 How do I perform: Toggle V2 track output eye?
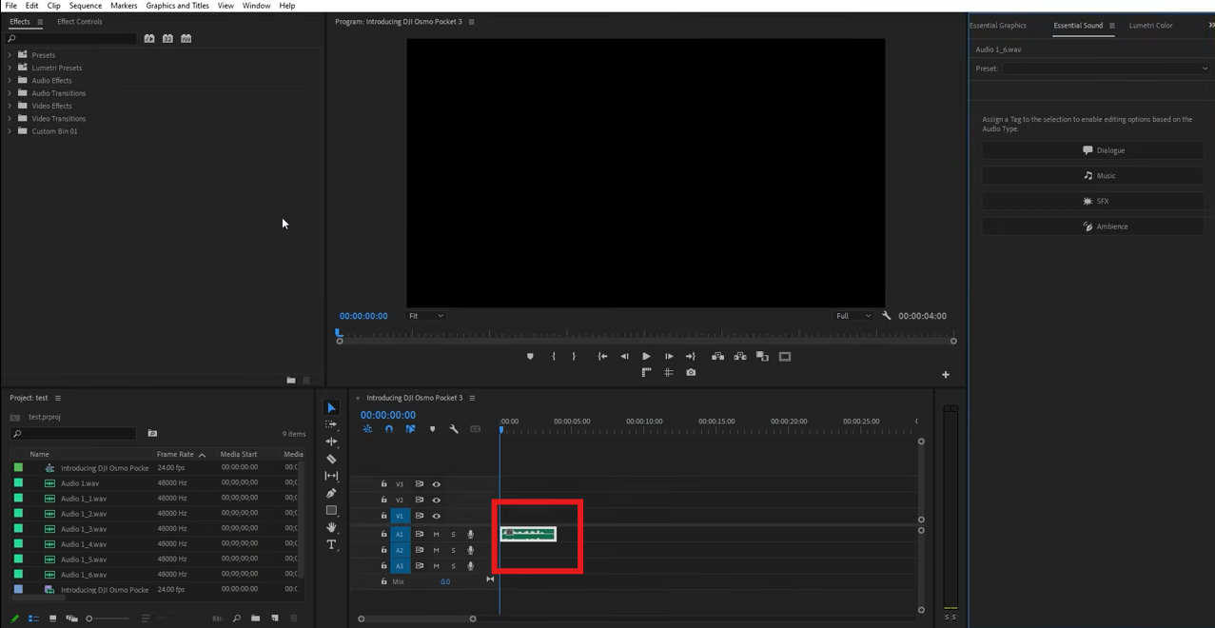coord(437,500)
